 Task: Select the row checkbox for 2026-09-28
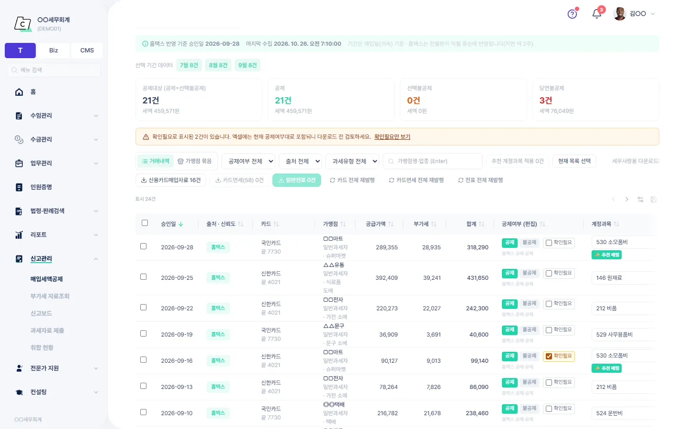tap(143, 246)
